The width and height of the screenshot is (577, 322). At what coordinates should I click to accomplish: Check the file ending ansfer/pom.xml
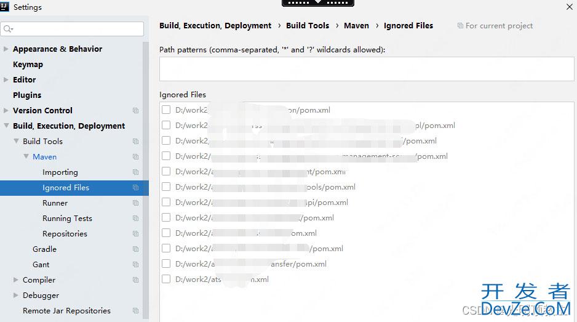point(166,264)
